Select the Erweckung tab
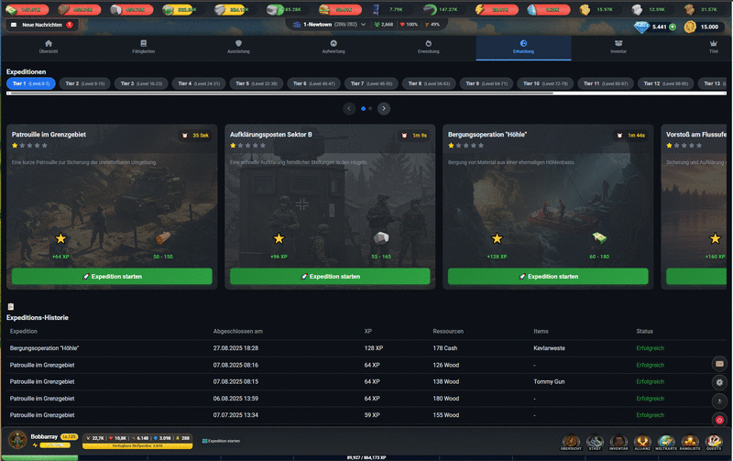 pos(428,47)
